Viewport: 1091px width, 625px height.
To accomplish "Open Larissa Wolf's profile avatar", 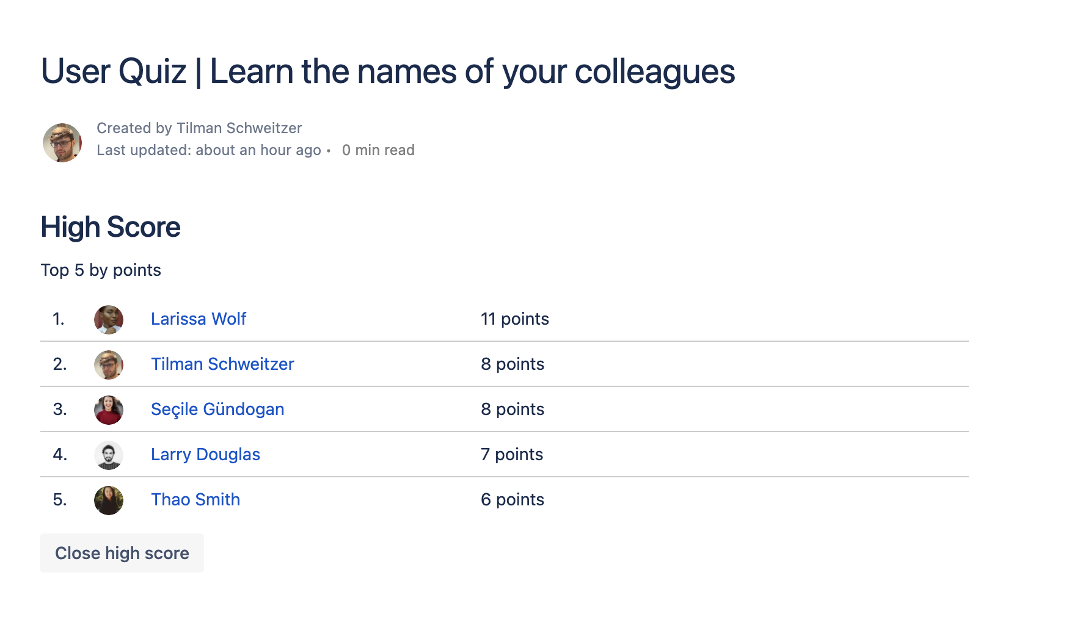I will [x=109, y=320].
